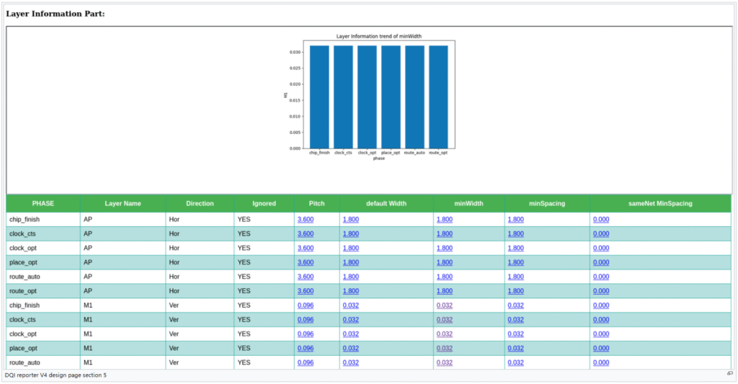Follow default Width 0.032 link for clock_cts M1
This screenshot has height=384, width=738.
point(351,320)
